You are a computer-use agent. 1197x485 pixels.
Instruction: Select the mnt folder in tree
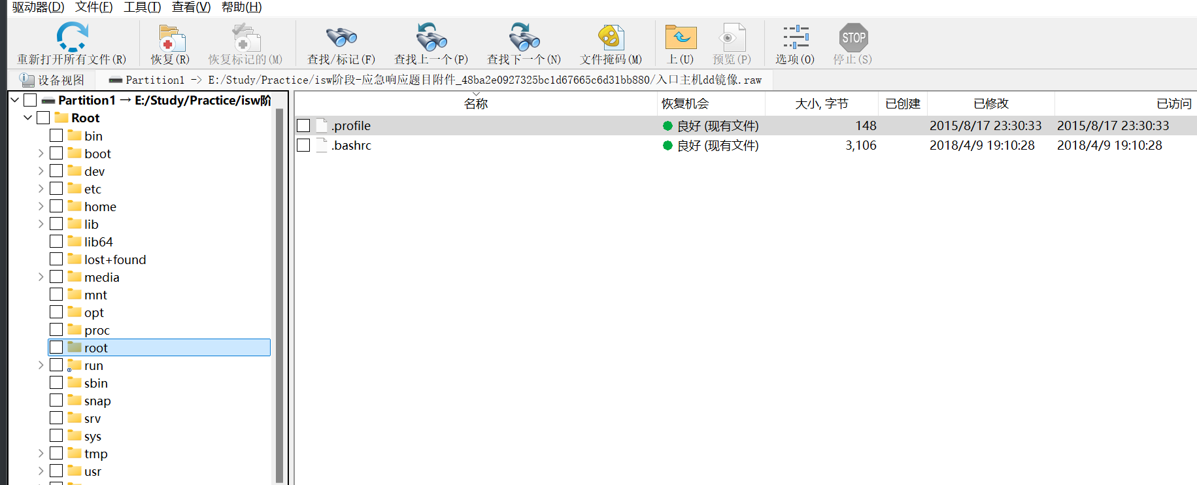(x=95, y=295)
